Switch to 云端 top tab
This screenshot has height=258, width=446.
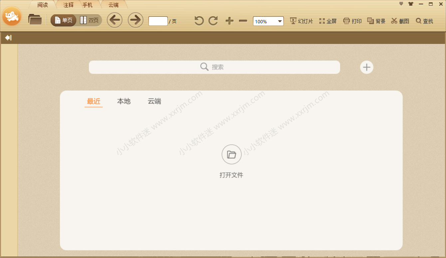pos(113,5)
